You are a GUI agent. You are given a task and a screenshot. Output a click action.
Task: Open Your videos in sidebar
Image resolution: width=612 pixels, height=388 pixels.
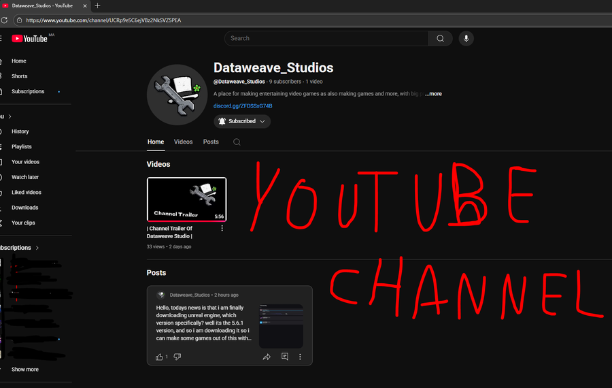(x=25, y=162)
